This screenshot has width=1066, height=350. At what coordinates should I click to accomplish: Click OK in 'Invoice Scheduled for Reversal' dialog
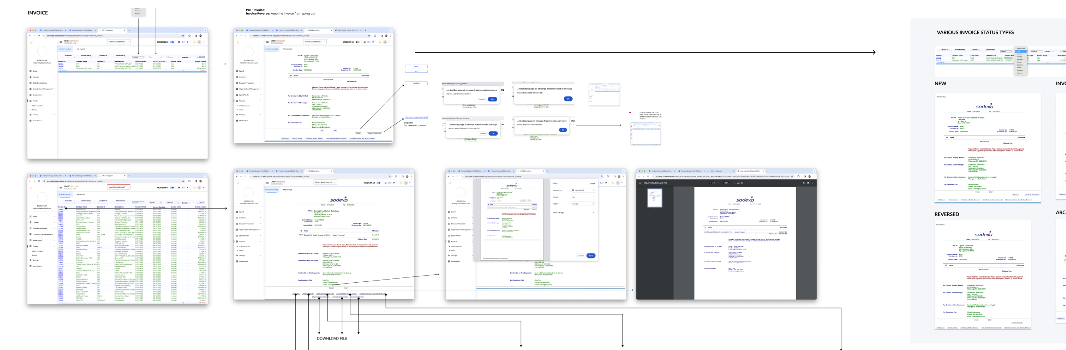(x=568, y=99)
